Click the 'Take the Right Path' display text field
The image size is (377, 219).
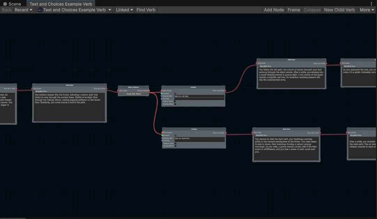point(200,139)
